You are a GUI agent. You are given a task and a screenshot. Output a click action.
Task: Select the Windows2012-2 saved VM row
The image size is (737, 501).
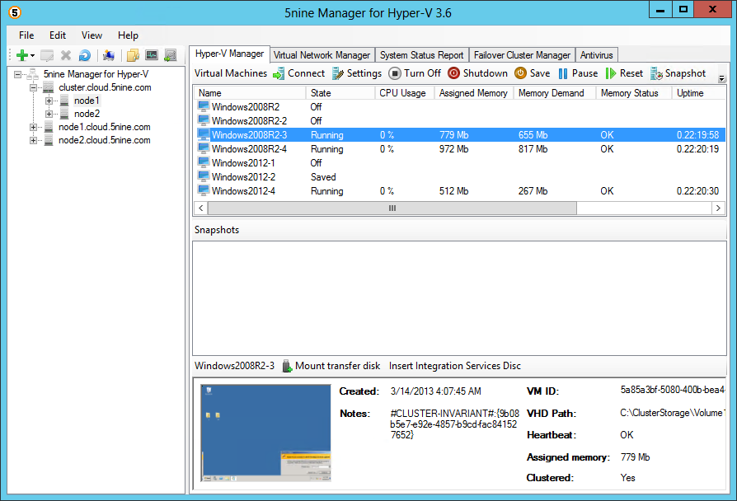(x=459, y=177)
